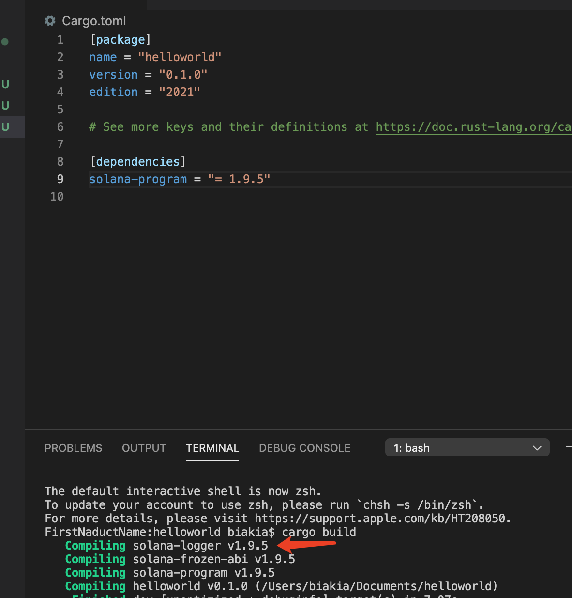
Task: Click the [package] section header
Action: click(x=120, y=40)
